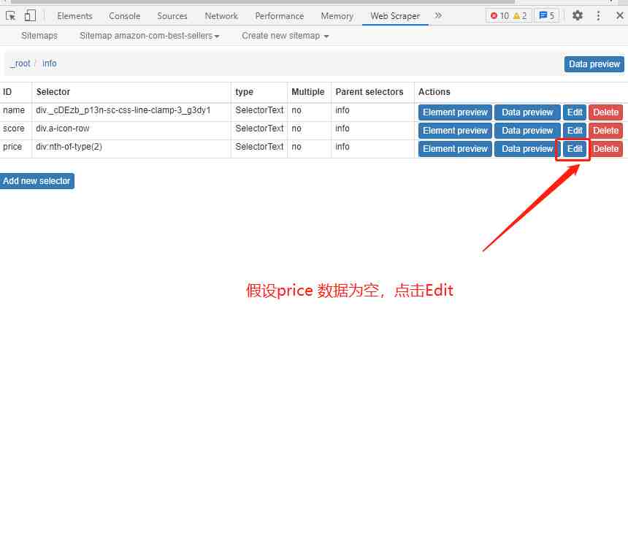Viewport: 628px width, 544px height.
Task: Click the selector cell starting div._cDEzb_p13n
Action: point(131,112)
